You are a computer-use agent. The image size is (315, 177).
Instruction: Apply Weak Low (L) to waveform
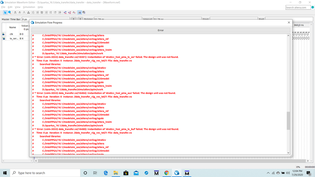(33, 13)
